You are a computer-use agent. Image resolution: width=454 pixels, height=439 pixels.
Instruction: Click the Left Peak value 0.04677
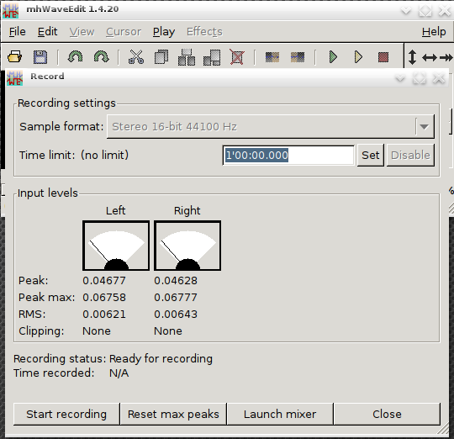pos(104,281)
